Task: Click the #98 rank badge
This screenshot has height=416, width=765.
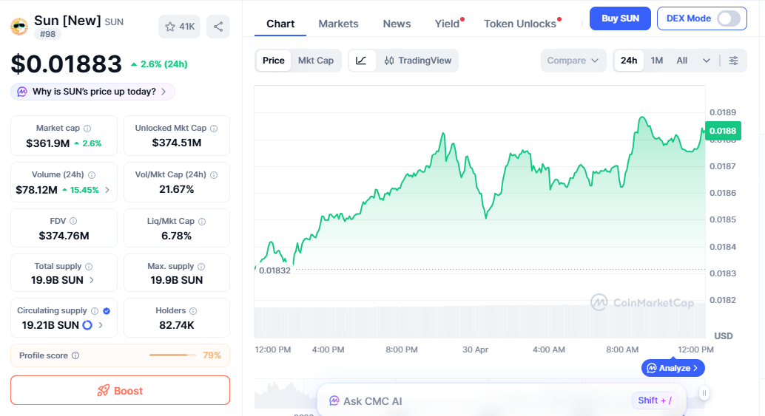Action: (x=47, y=34)
